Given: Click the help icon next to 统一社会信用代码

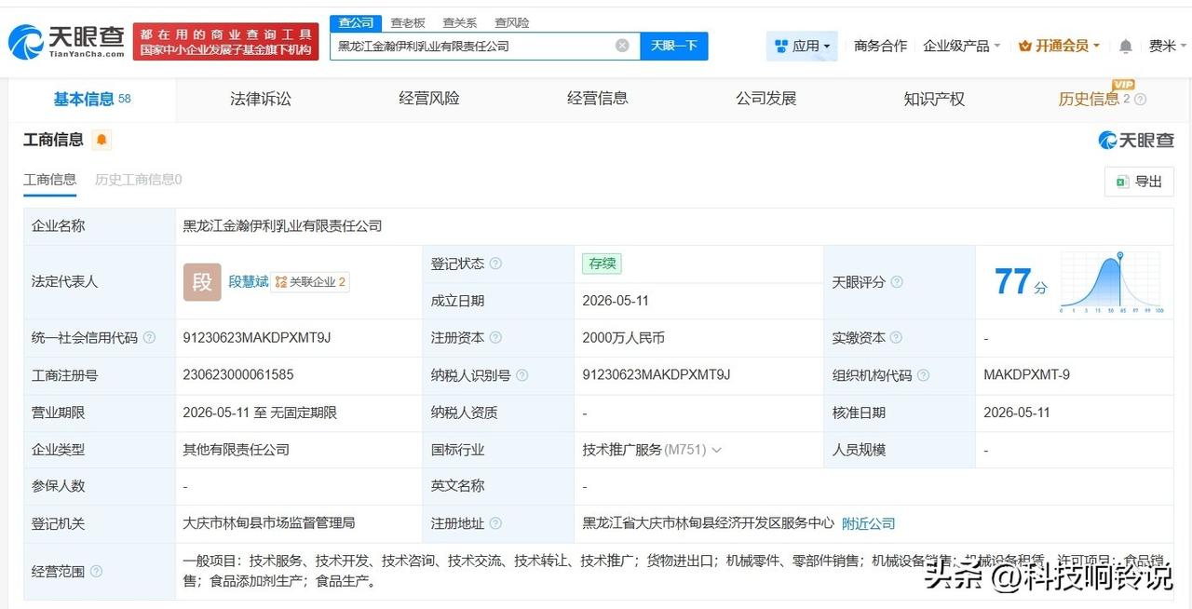Looking at the screenshot, I should click(149, 338).
